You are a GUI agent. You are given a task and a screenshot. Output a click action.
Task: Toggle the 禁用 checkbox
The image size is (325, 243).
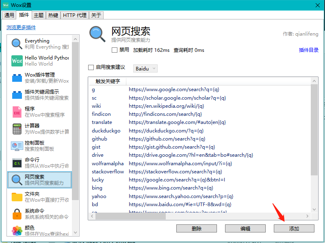115,50
